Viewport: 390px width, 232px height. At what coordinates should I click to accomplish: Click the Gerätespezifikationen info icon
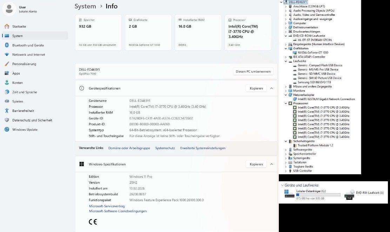click(82, 88)
